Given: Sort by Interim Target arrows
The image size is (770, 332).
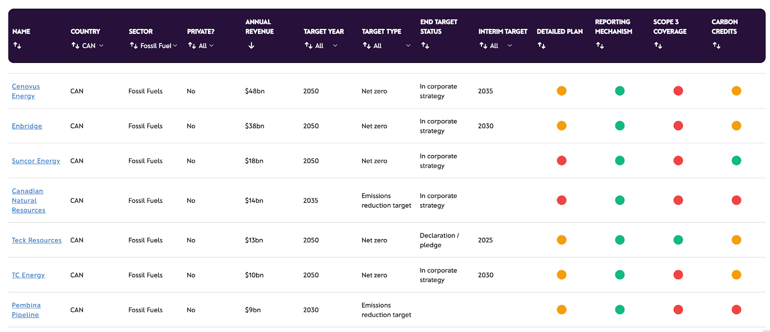Looking at the screenshot, I should (x=483, y=46).
